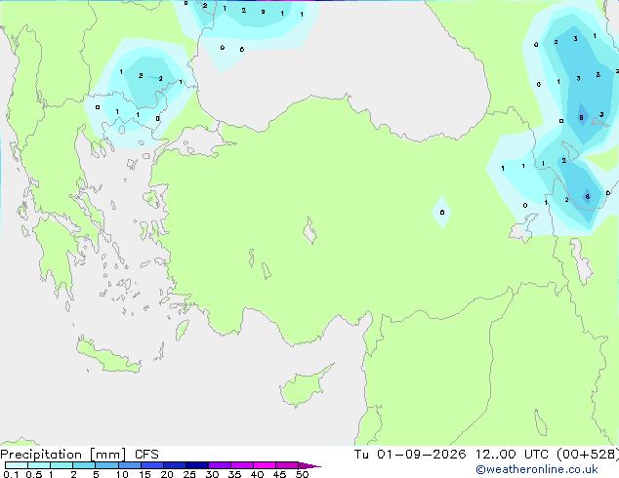Click legend swatch between 35 and 40

pyautogui.click(x=242, y=465)
